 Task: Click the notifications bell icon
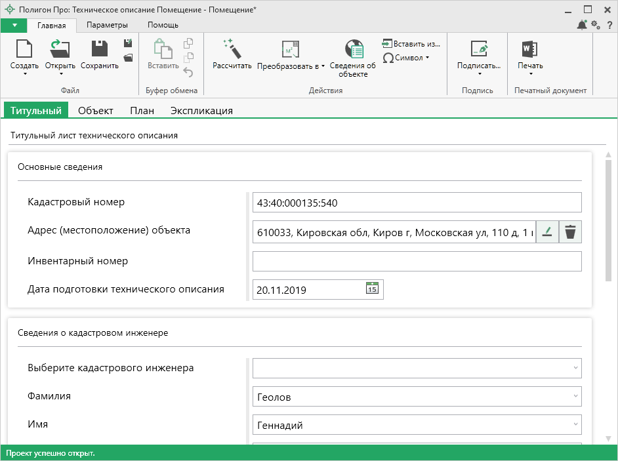pyautogui.click(x=582, y=25)
